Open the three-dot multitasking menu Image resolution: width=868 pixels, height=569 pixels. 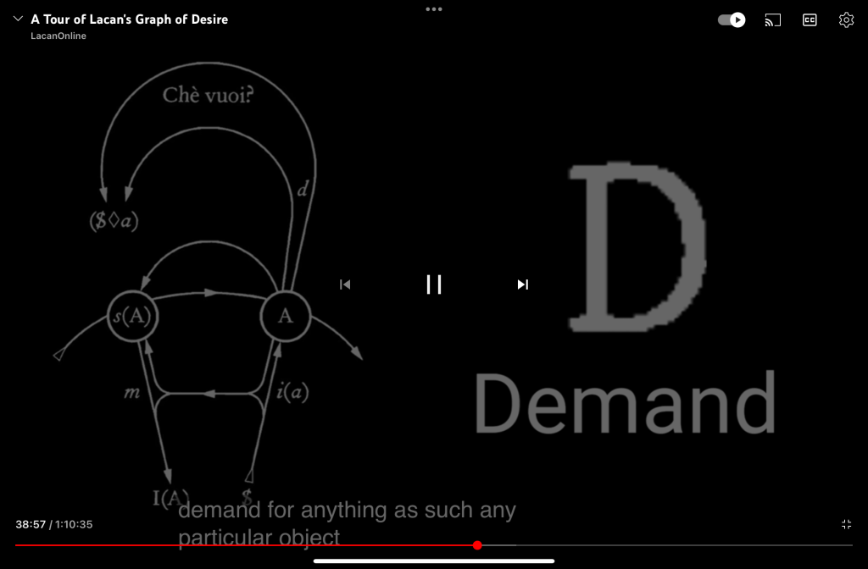click(434, 8)
